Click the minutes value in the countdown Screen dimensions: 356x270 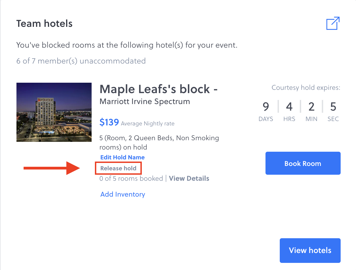pos(311,107)
